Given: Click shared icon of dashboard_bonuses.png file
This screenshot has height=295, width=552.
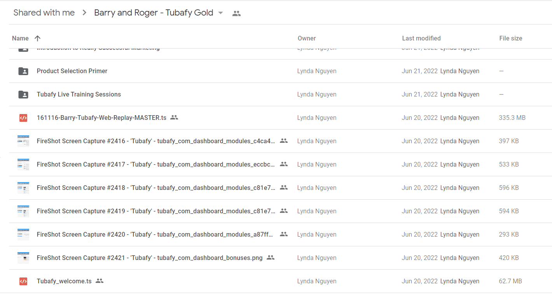Looking at the screenshot, I should tap(271, 257).
